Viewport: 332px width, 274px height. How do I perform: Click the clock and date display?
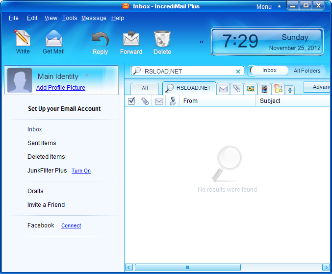(267, 42)
